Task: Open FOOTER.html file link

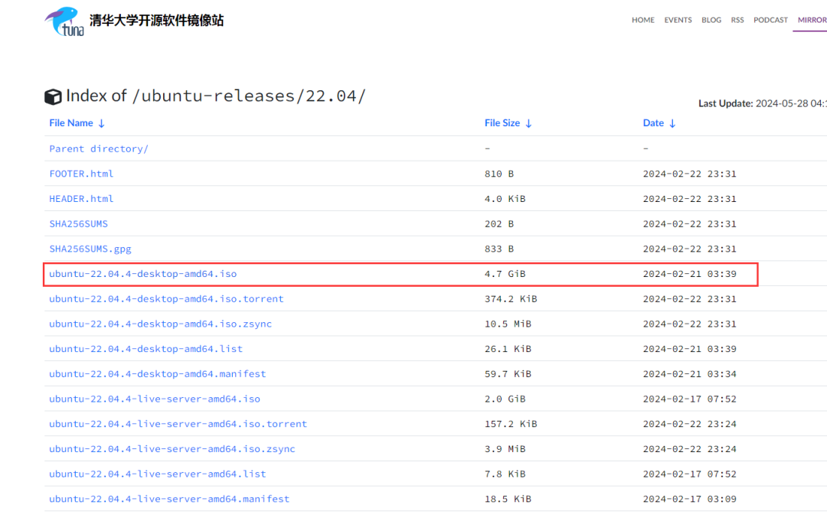Action: coord(81,174)
